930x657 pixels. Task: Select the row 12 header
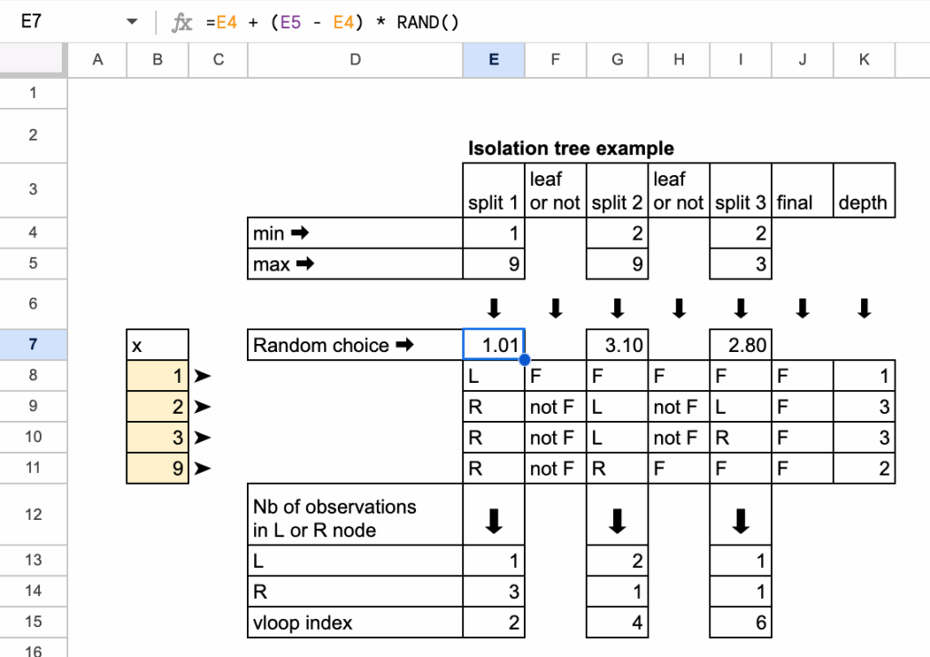click(x=34, y=515)
